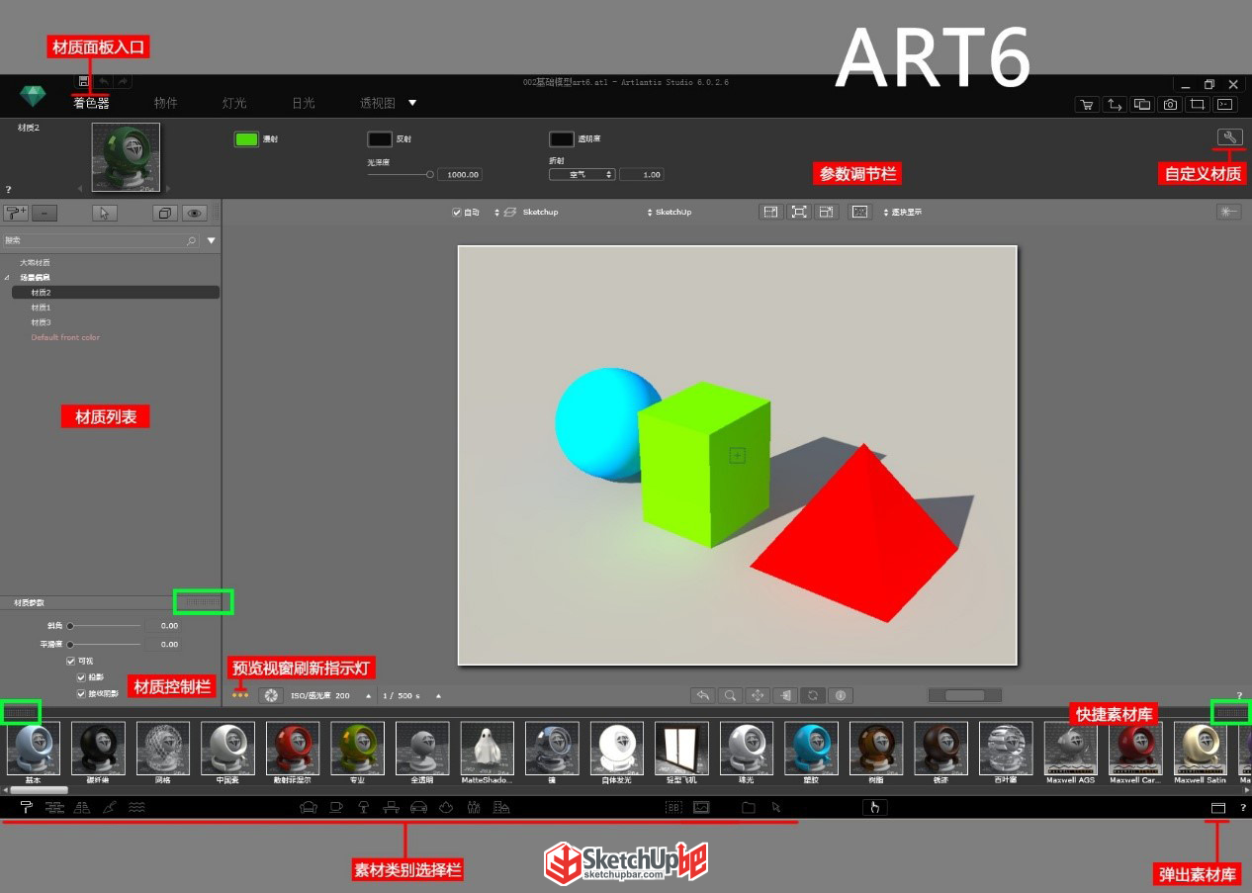
Task: Select Default front color in material list
Action: coord(65,337)
